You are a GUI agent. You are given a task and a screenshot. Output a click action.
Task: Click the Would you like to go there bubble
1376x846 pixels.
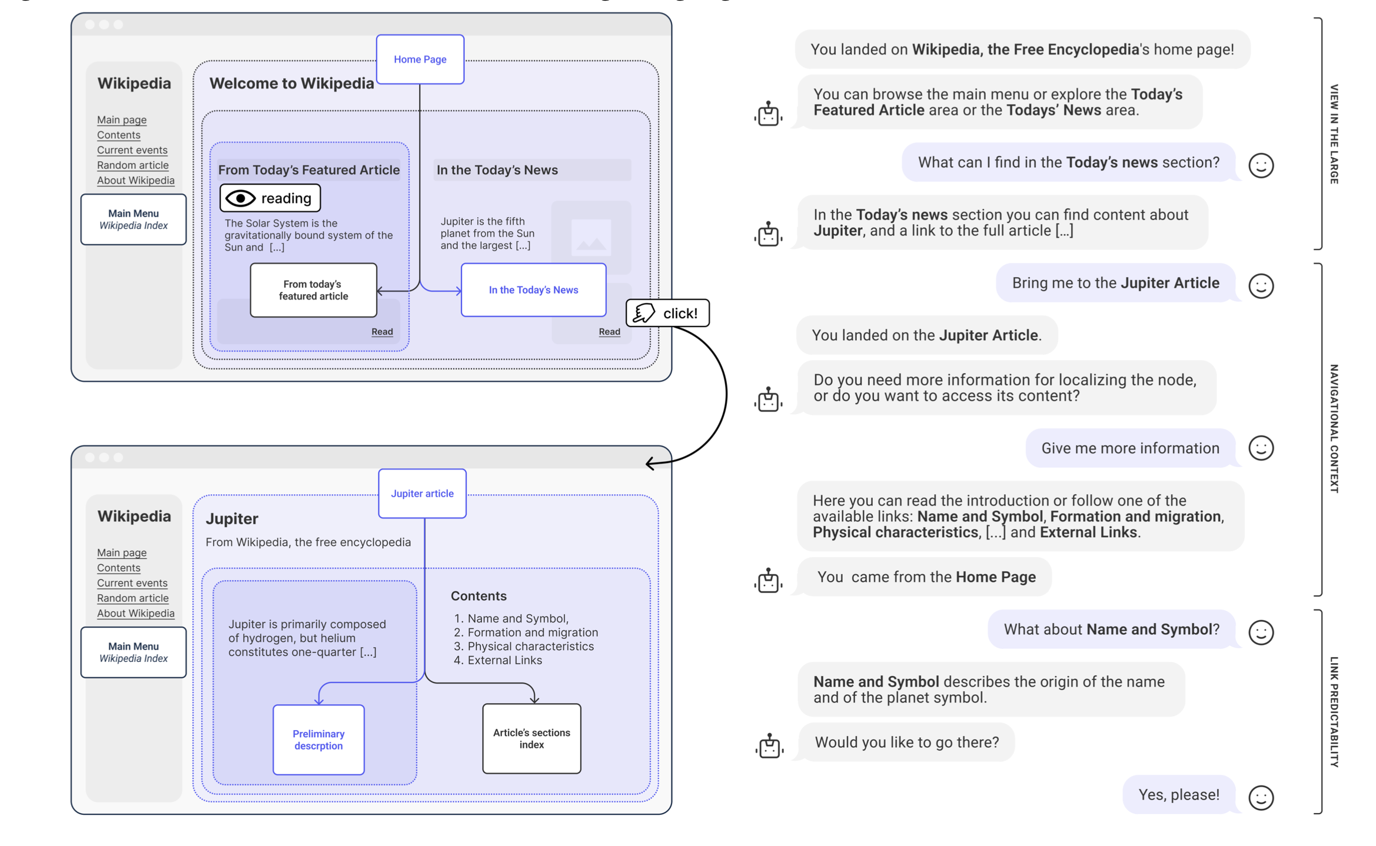point(906,742)
